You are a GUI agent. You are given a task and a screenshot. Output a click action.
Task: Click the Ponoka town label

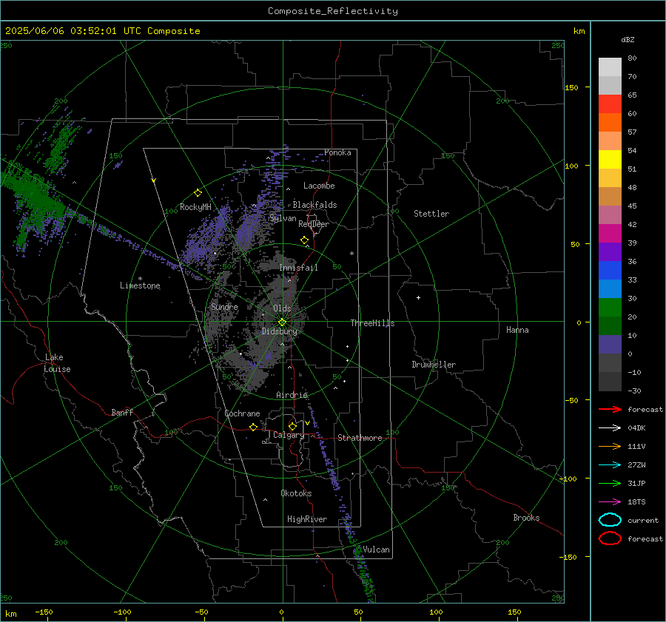pos(337,152)
